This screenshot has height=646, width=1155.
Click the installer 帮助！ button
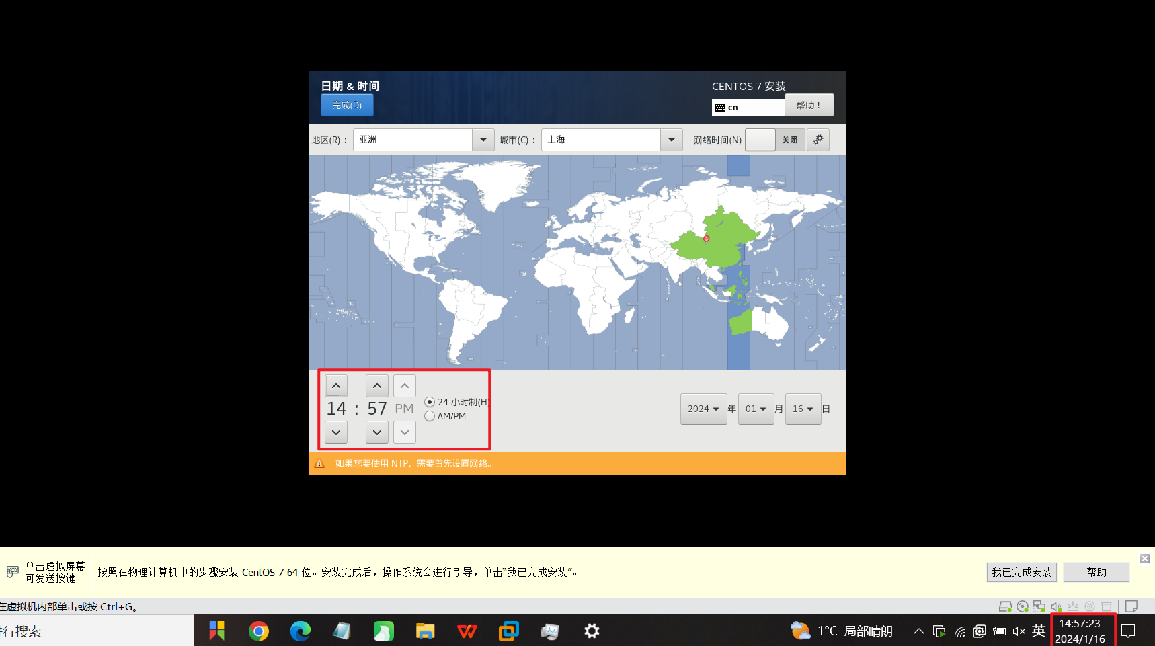coord(809,105)
